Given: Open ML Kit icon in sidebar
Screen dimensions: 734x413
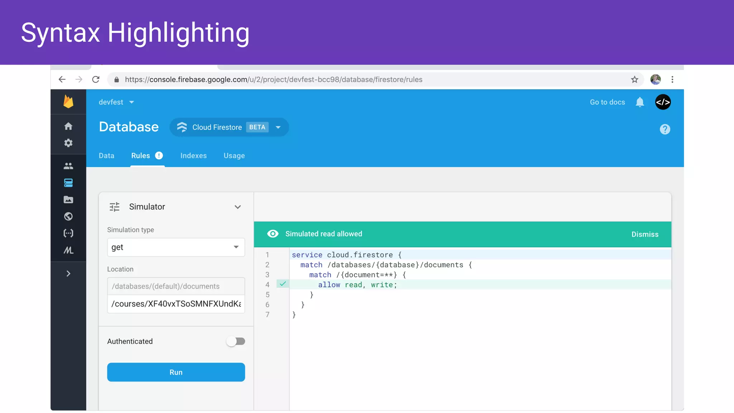Looking at the screenshot, I should pyautogui.click(x=68, y=250).
